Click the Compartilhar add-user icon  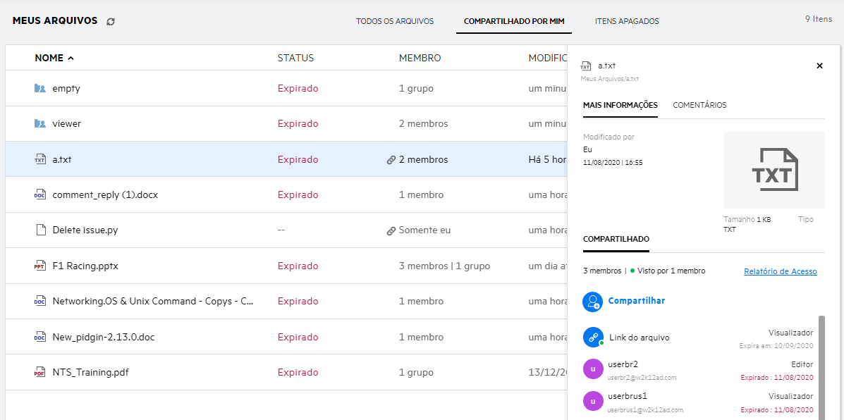pos(592,302)
